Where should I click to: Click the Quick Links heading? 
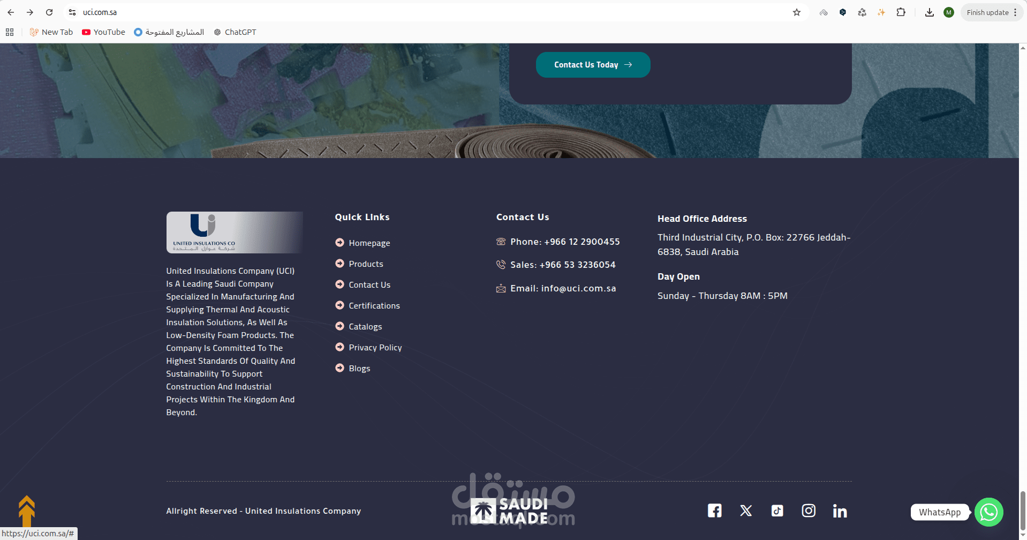362,217
